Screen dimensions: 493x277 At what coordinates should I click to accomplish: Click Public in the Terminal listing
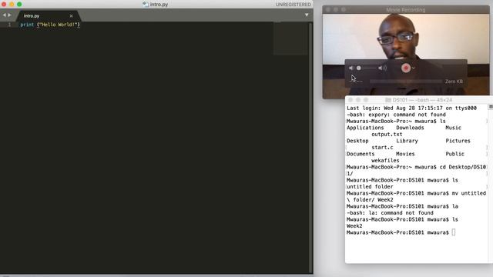(x=454, y=154)
